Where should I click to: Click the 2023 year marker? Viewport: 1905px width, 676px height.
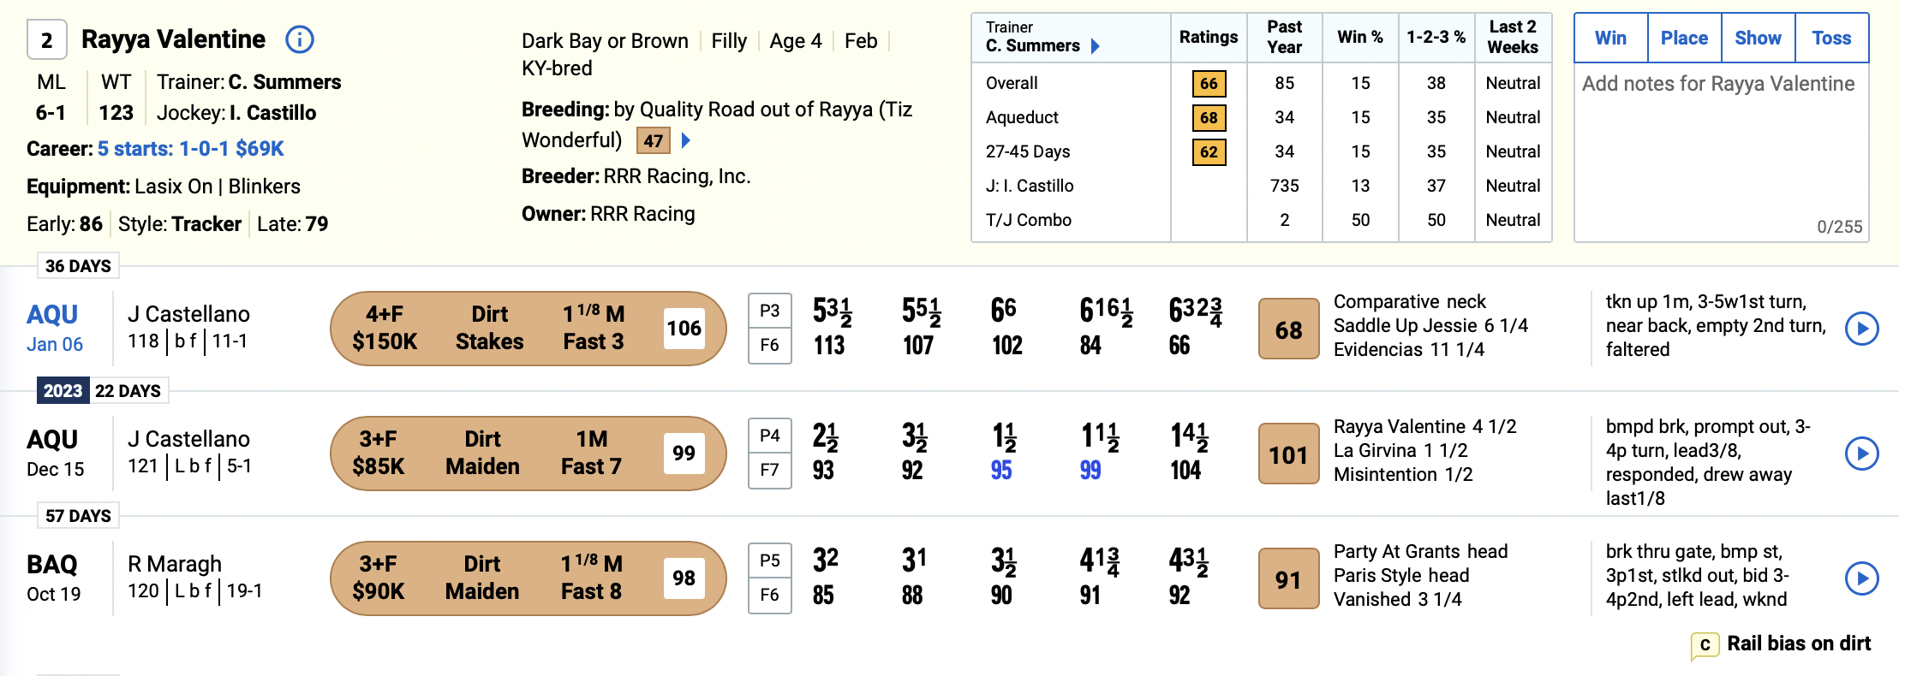(x=63, y=391)
